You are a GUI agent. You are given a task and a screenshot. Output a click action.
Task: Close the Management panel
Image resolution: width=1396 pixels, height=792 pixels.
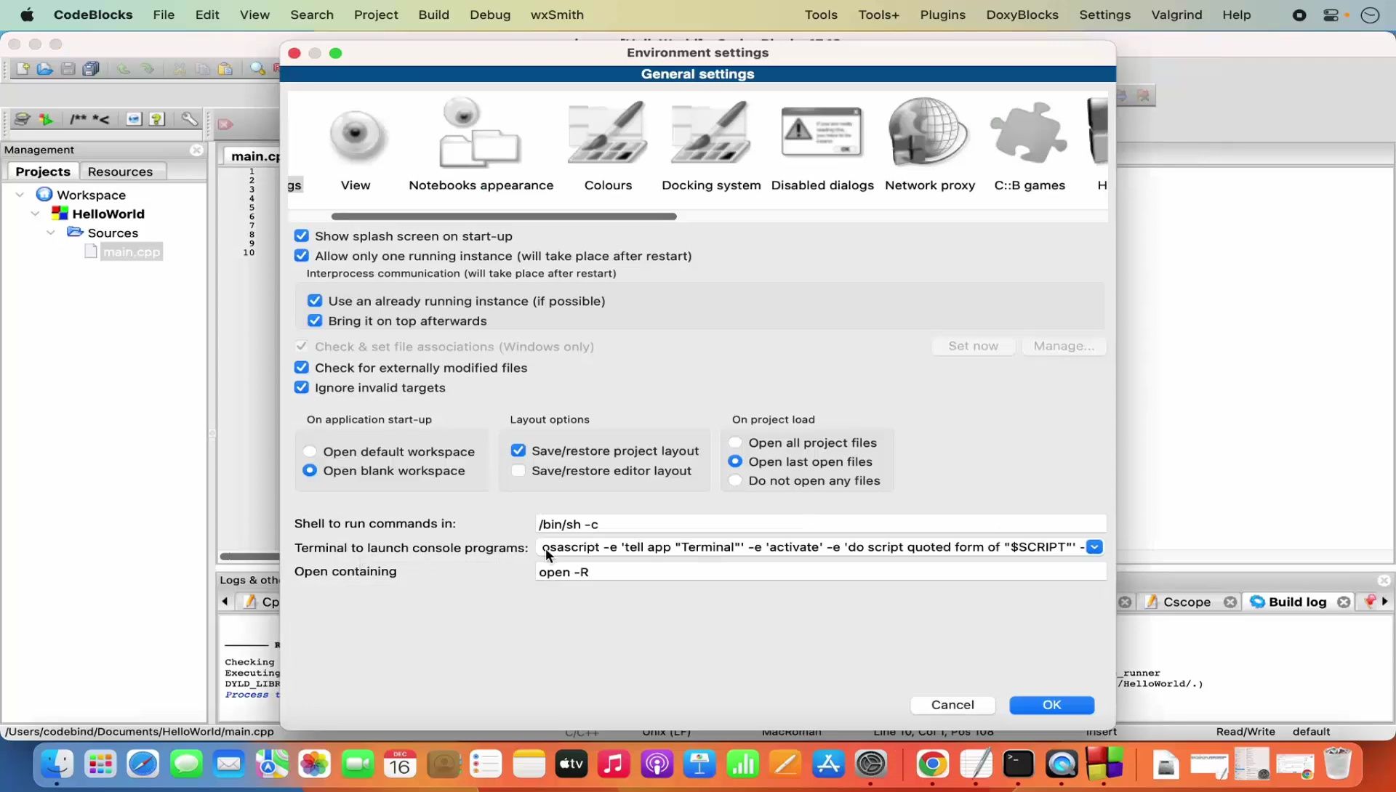[x=196, y=150]
